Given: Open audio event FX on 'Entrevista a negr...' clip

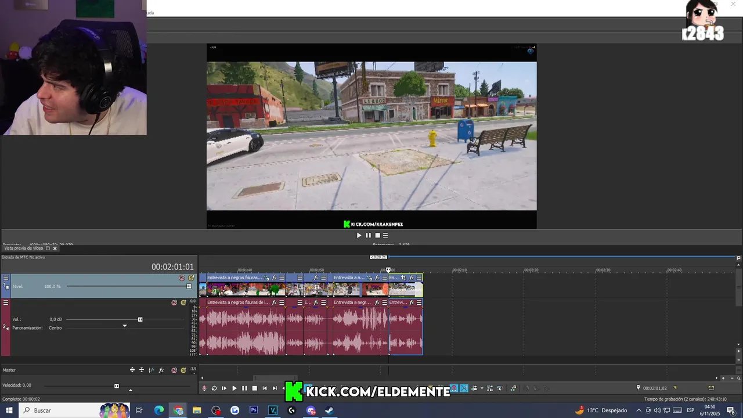Looking at the screenshot, I should (377, 302).
